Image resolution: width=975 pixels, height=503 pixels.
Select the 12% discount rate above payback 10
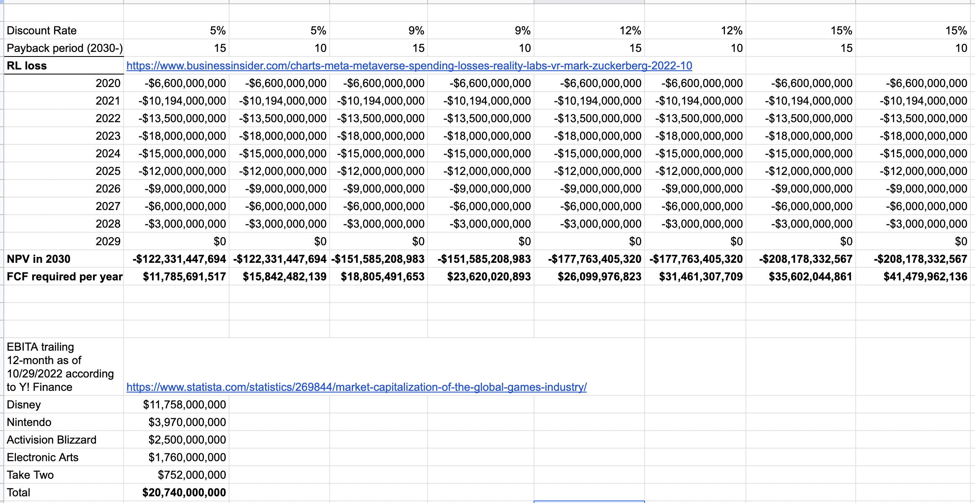coord(695,31)
